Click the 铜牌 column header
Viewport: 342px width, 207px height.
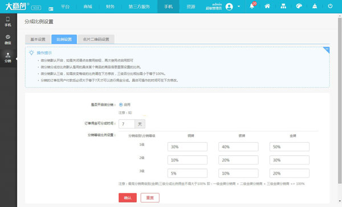pos(191,135)
